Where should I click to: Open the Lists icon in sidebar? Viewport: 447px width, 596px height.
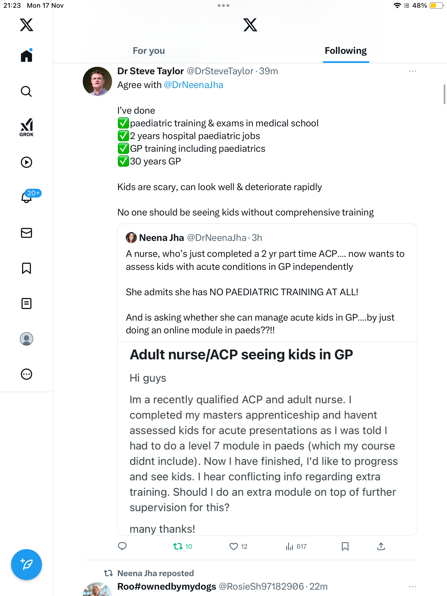[26, 304]
